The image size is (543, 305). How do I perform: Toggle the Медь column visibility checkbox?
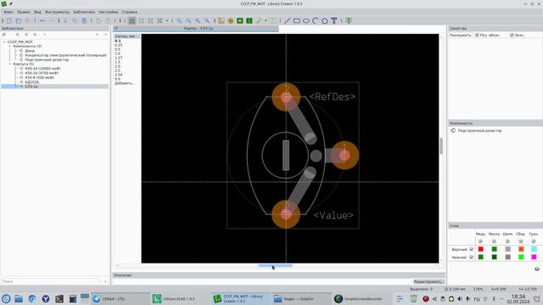click(x=480, y=241)
